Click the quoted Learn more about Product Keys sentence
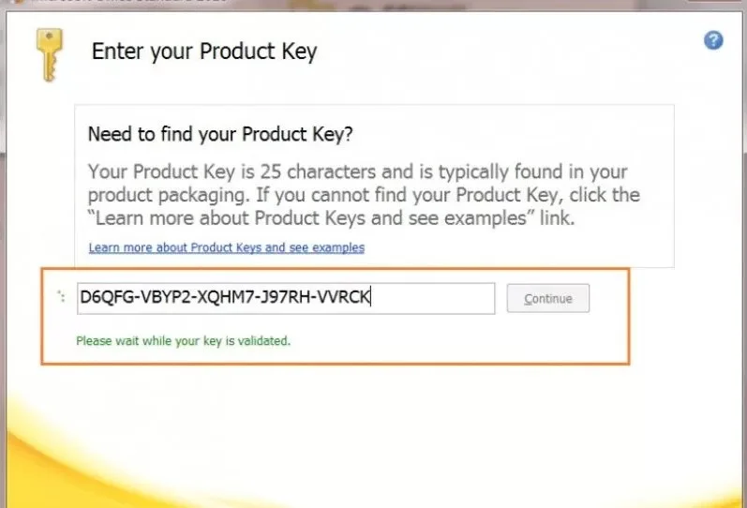 (331, 218)
